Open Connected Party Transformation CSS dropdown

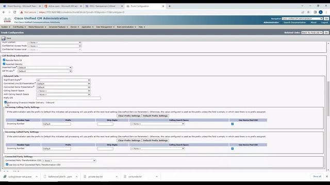[69, 160]
